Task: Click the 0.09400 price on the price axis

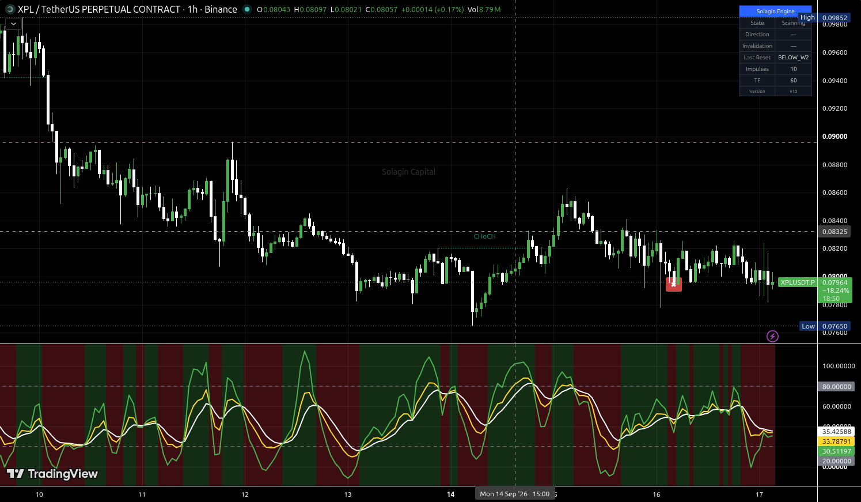Action: pyautogui.click(x=835, y=81)
